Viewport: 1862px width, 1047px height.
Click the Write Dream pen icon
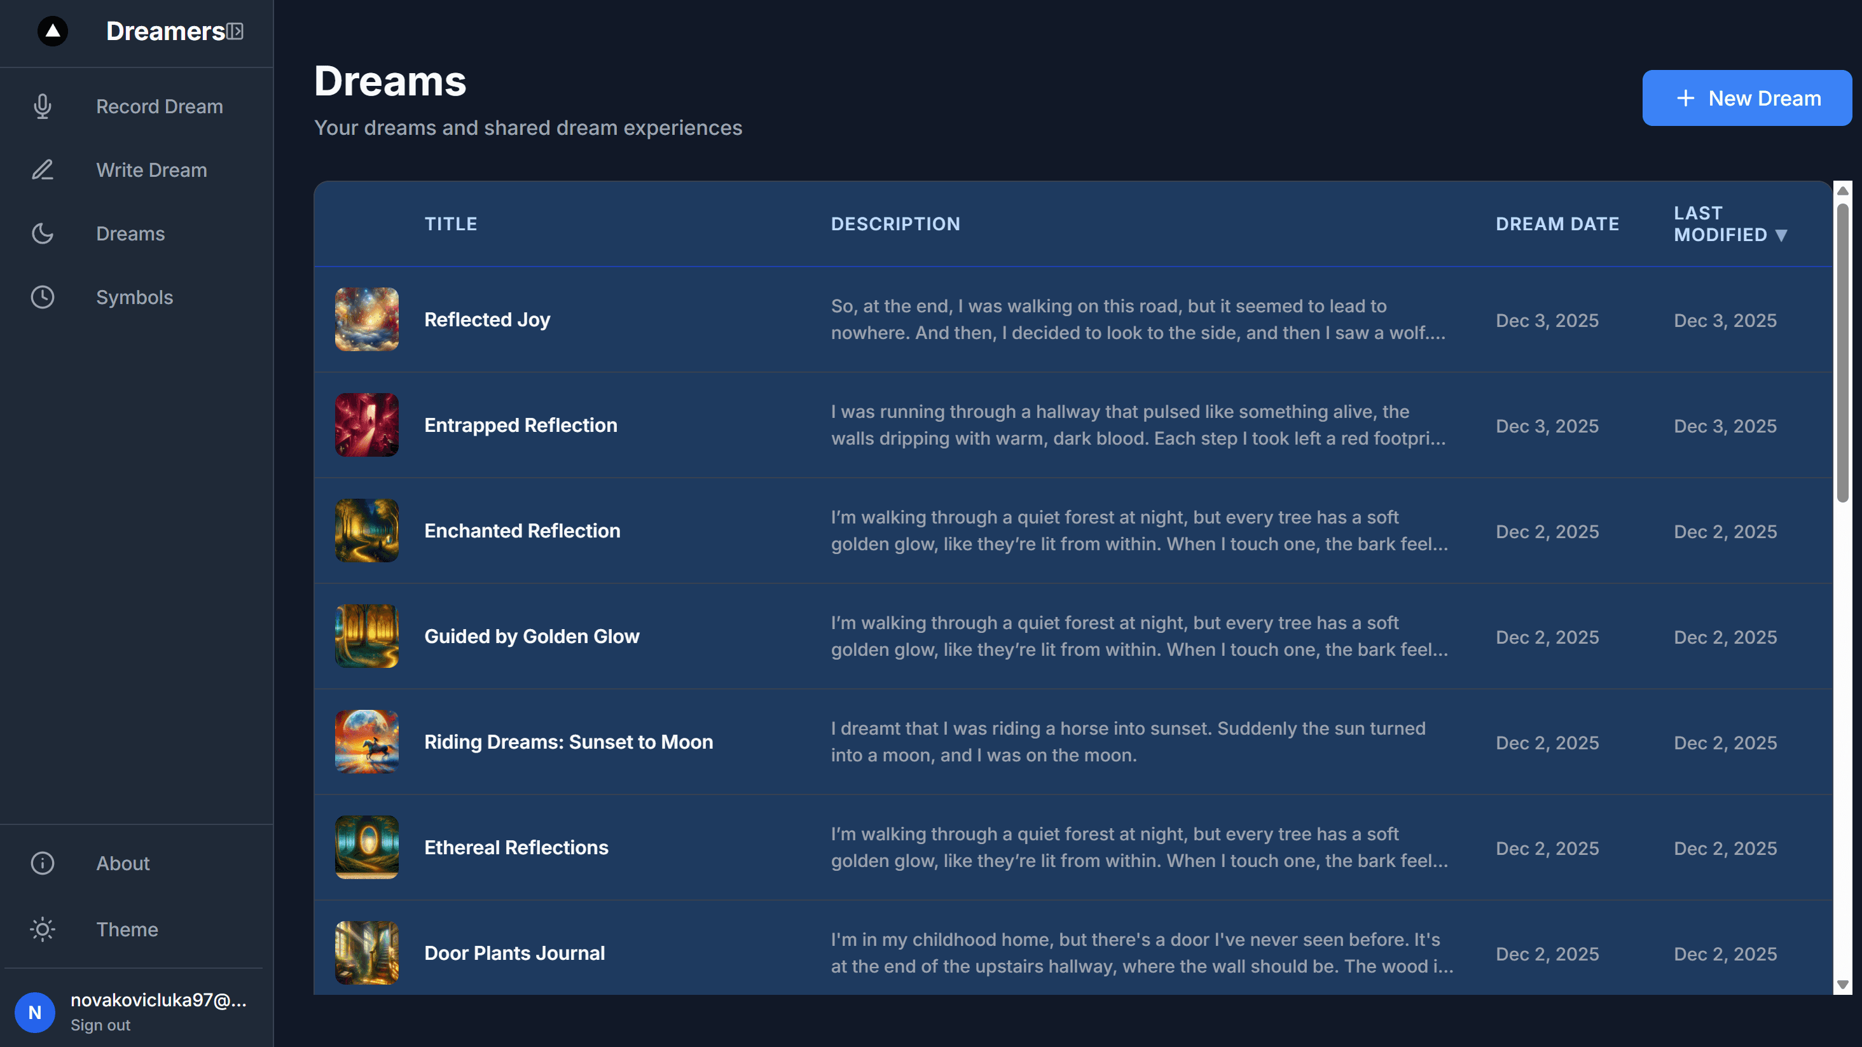42,170
